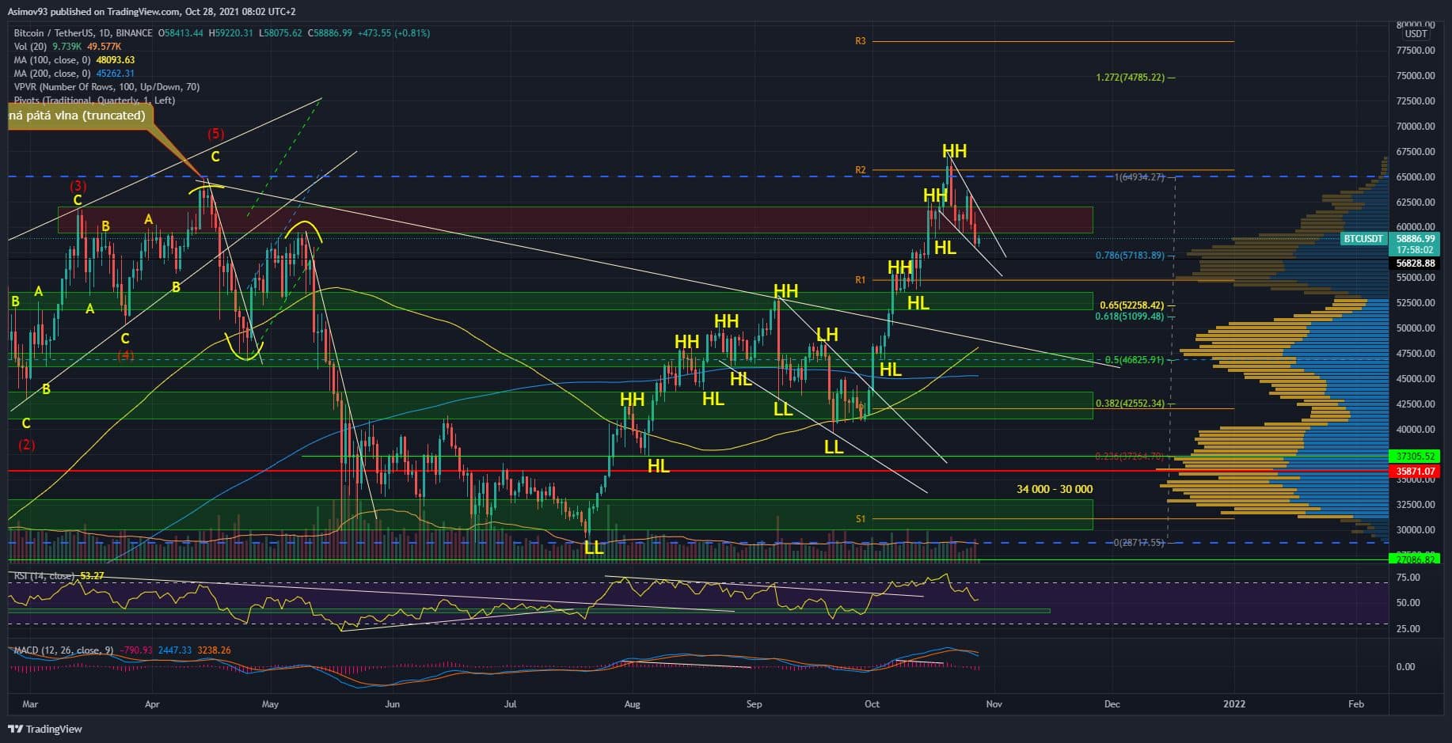Select the 0.618(51099.48) Fibonacci level label

click(1130, 317)
